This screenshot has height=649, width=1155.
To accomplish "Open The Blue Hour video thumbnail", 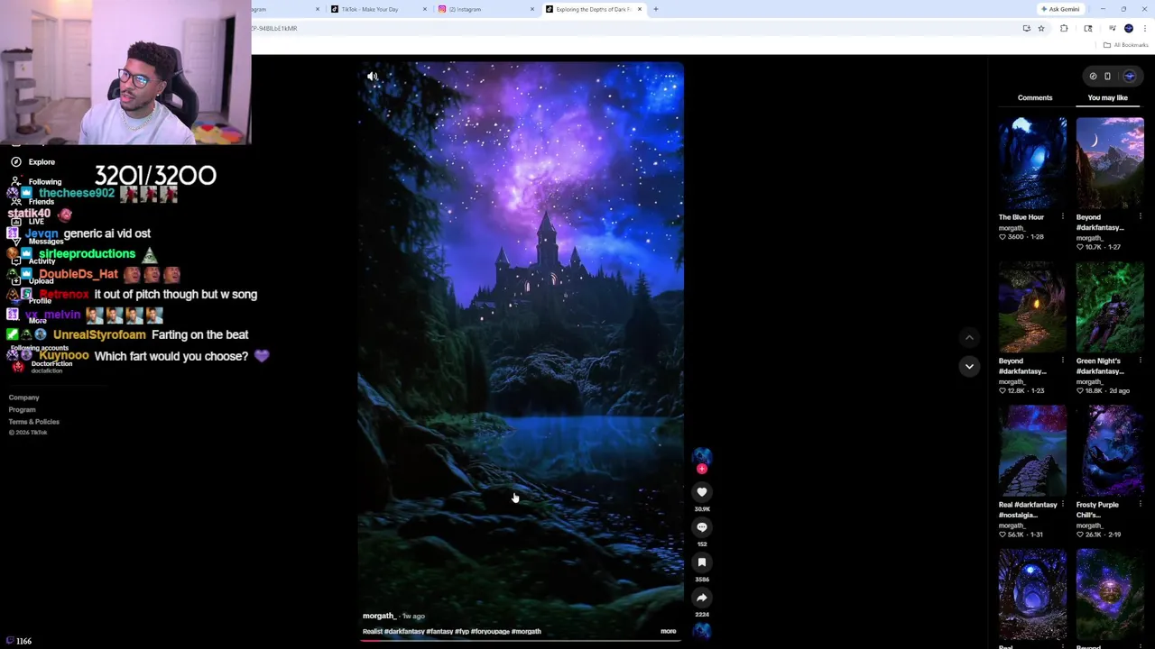I will pos(1032,163).
